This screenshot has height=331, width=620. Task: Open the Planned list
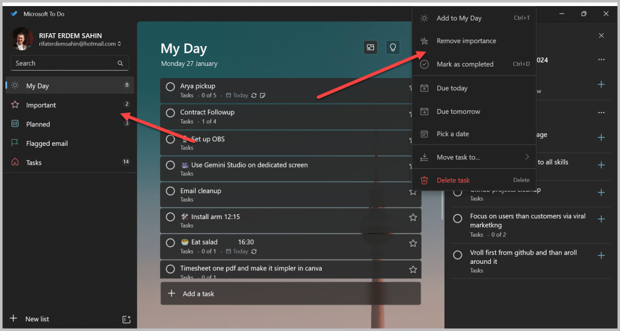[70, 124]
